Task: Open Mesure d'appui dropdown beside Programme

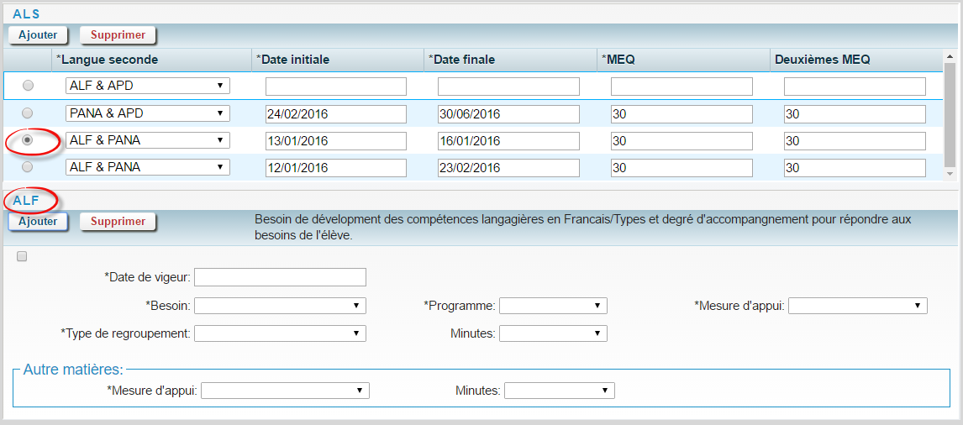Action: (x=857, y=306)
